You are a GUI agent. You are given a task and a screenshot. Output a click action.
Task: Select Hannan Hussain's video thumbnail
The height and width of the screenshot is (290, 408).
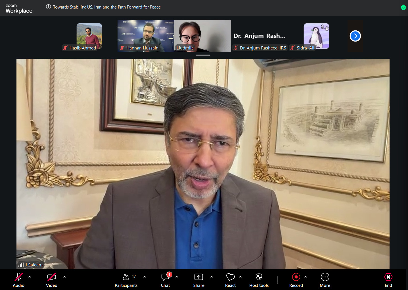[146, 36]
